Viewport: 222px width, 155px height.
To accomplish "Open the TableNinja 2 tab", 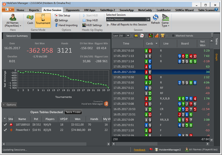I will [108, 10].
